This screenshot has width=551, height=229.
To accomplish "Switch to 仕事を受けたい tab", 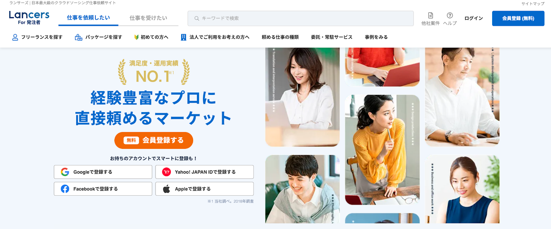I will pos(148,18).
